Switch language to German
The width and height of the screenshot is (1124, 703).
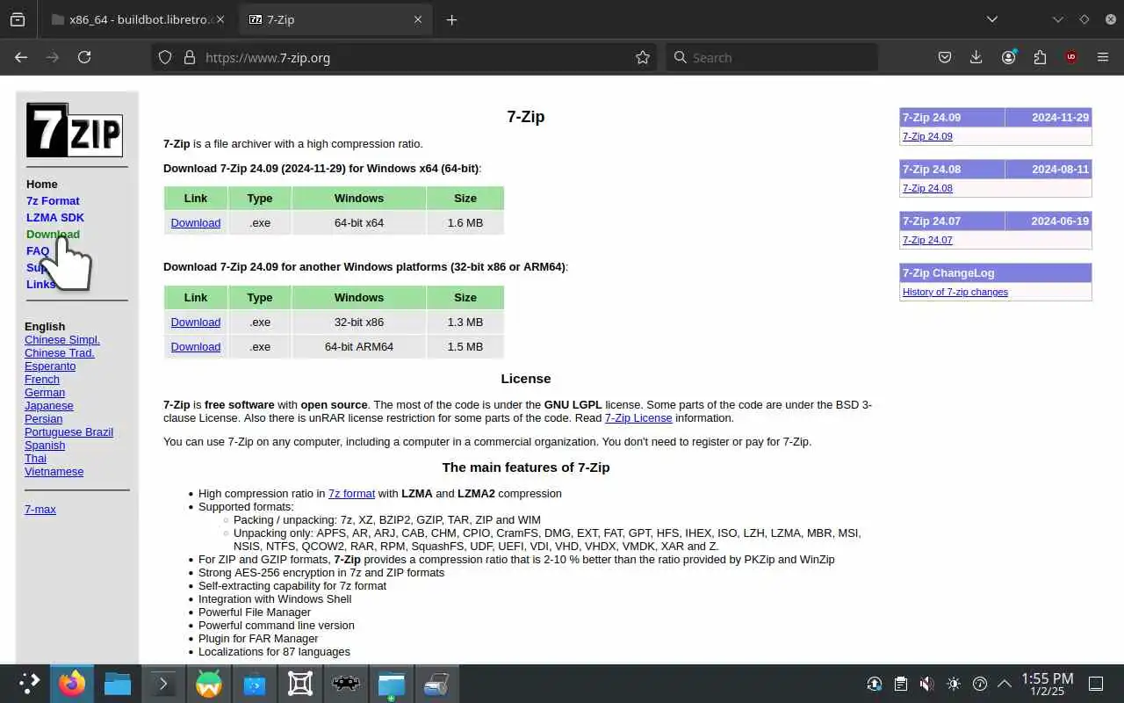click(x=45, y=392)
